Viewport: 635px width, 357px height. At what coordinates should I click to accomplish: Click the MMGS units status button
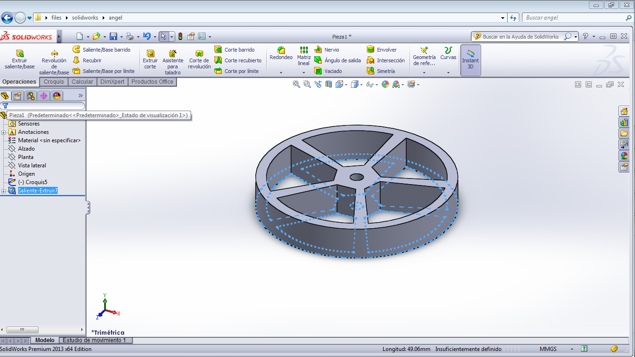point(548,349)
